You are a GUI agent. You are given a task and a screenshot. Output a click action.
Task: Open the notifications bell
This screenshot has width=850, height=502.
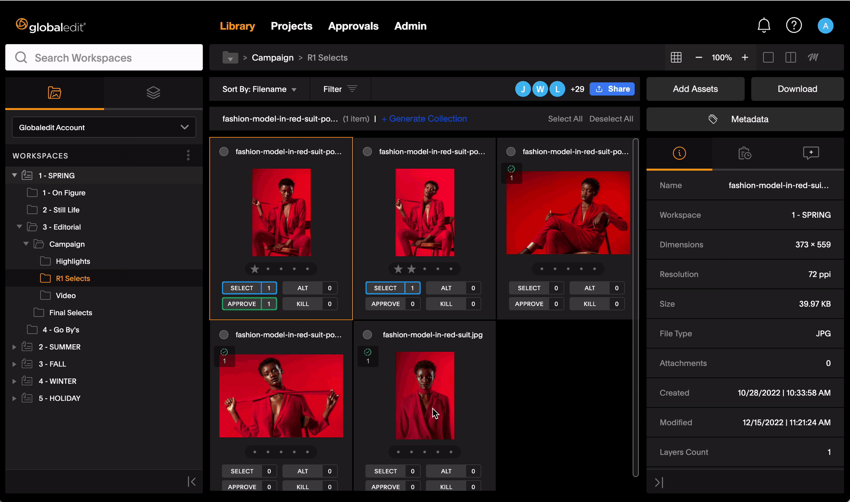tap(763, 26)
